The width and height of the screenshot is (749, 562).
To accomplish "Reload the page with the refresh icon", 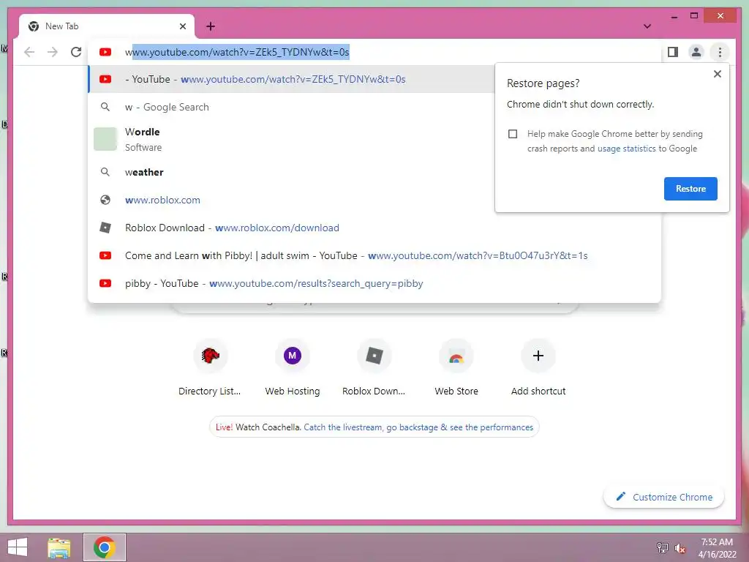I will 76,52.
